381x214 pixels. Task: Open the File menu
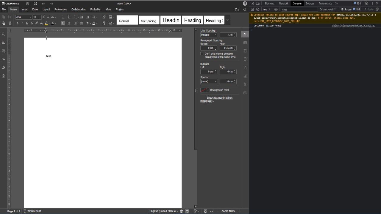point(4,10)
